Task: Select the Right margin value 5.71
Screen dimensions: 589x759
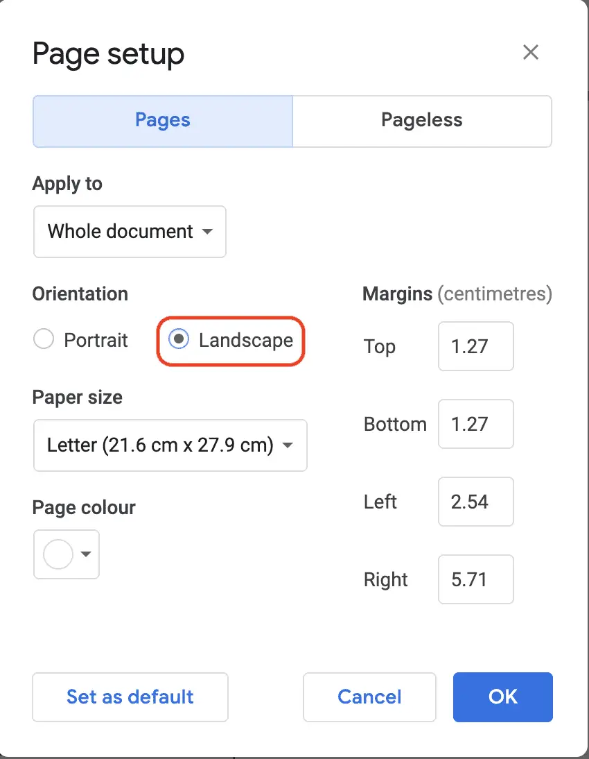Action: 475,579
